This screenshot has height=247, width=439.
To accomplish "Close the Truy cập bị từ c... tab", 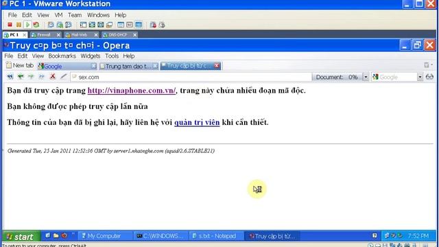I will coord(217,66).
